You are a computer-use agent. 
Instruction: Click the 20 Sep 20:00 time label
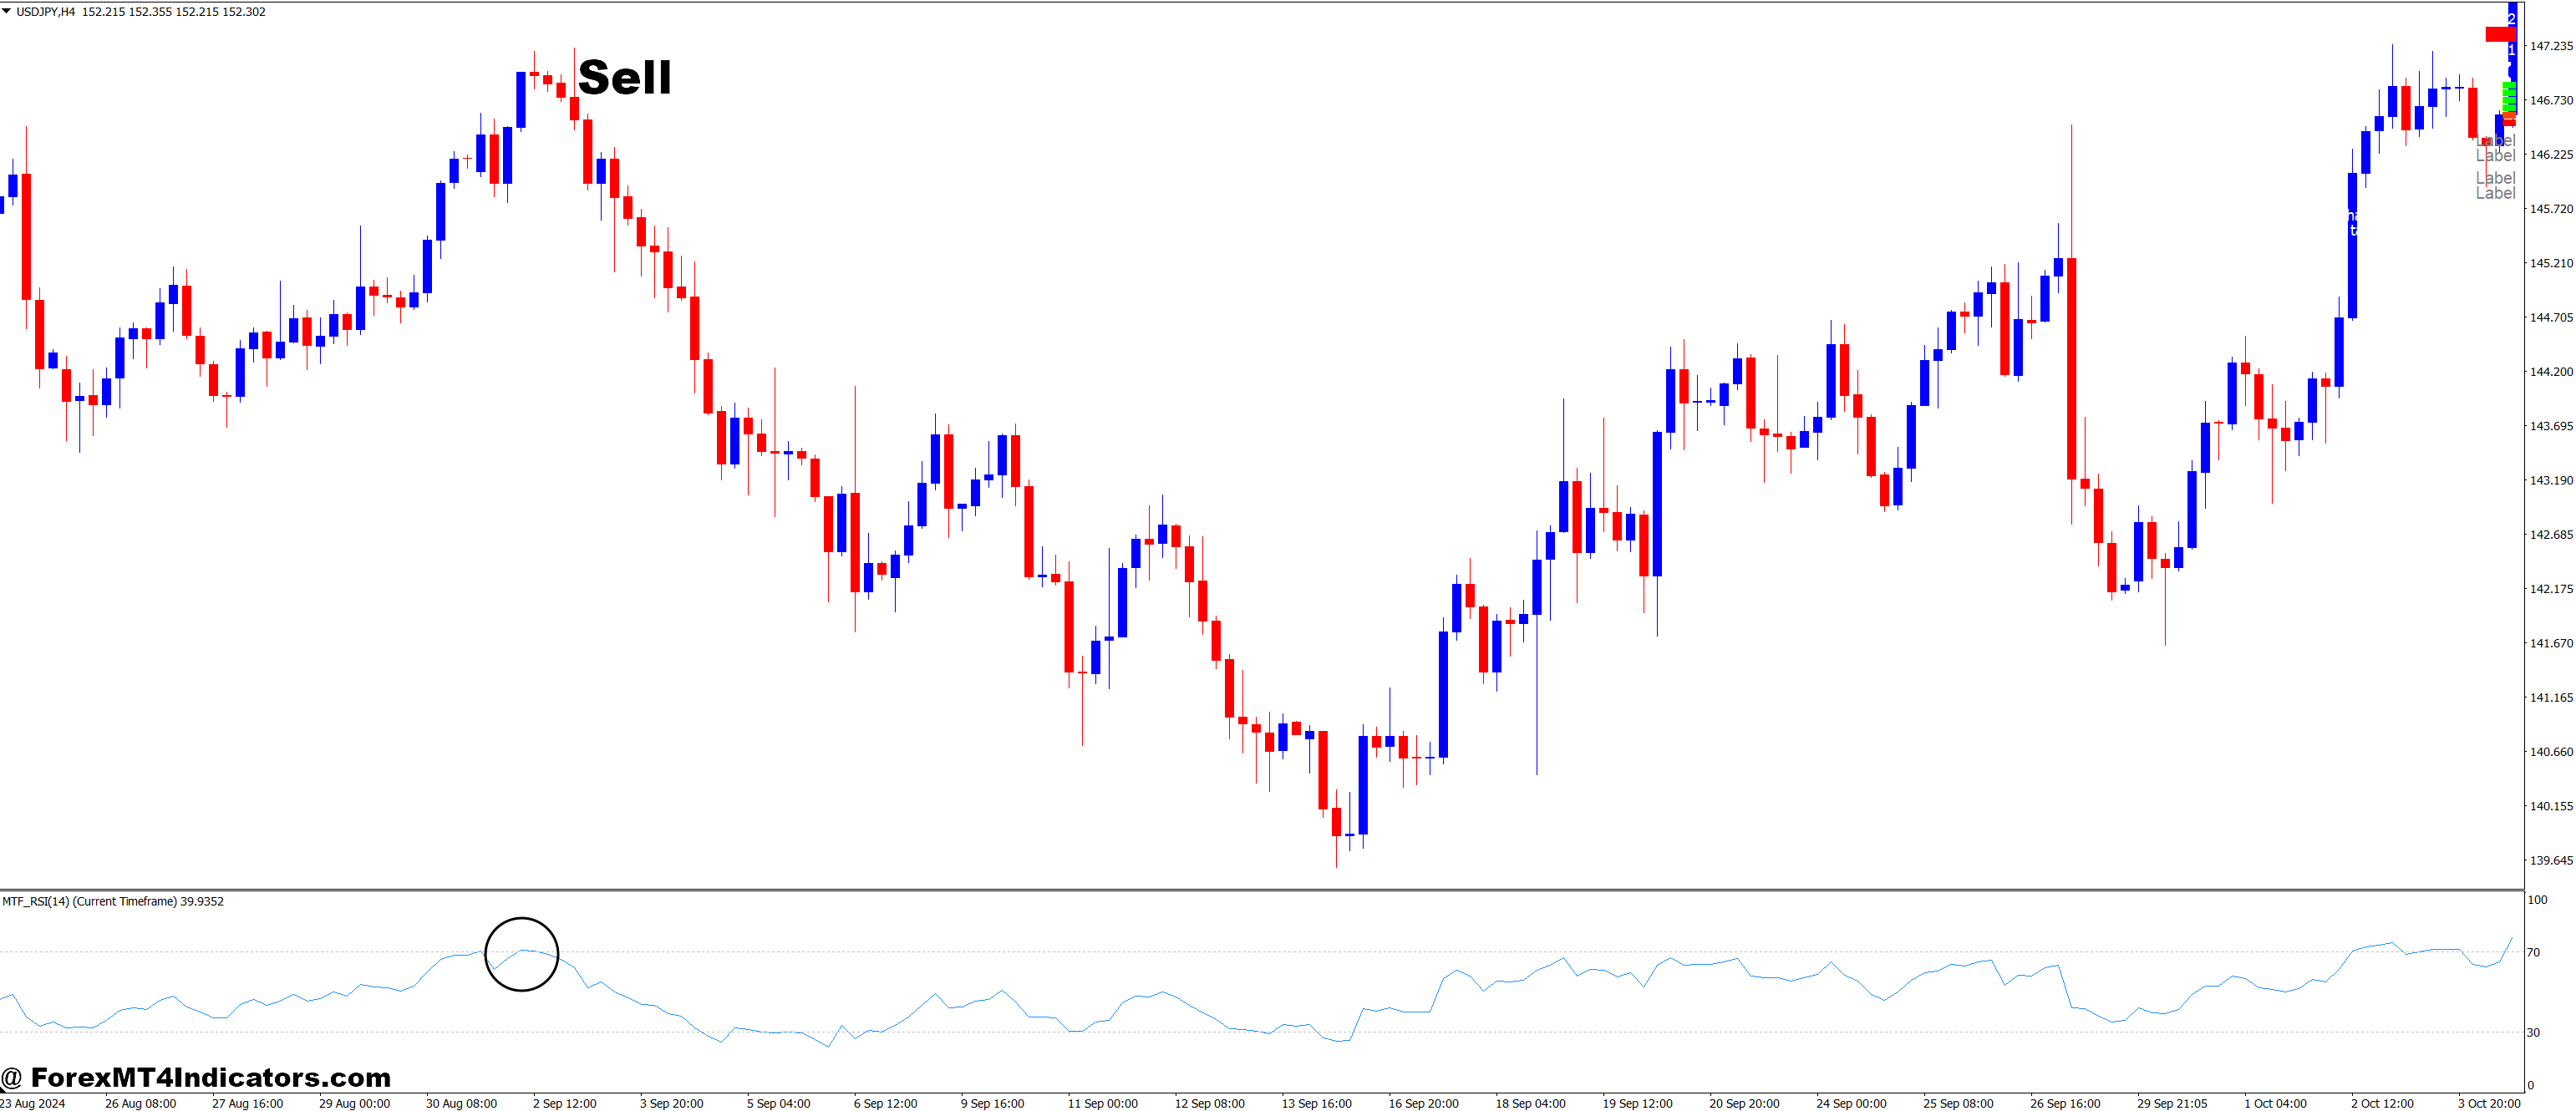pos(1744,1104)
